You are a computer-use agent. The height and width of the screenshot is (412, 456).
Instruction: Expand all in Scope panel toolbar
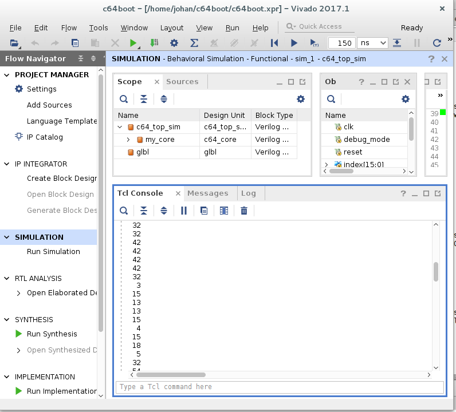click(x=164, y=99)
